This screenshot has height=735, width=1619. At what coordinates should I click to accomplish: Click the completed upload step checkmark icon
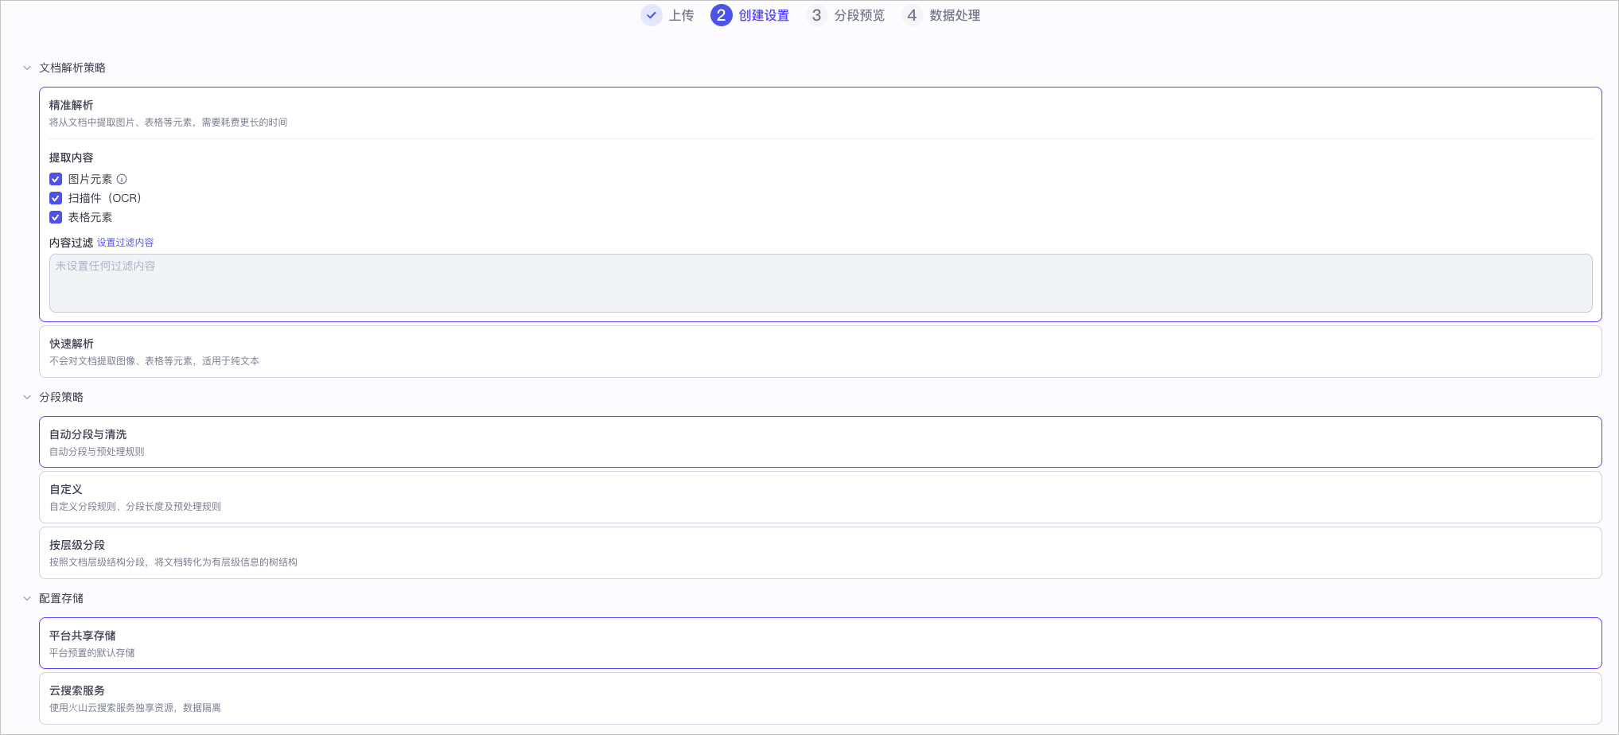[652, 15]
